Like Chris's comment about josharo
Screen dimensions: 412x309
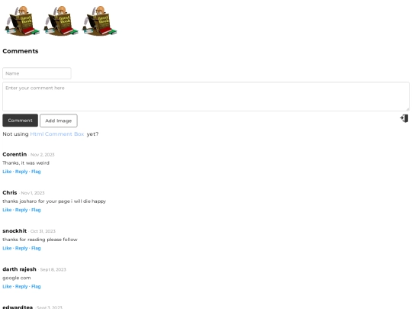[x=7, y=210]
